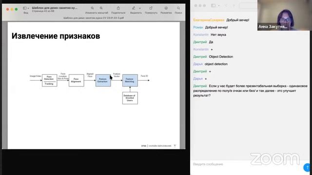Toggle sidebar icon in the chat window
The image size is (312, 175).
[x=214, y=5]
